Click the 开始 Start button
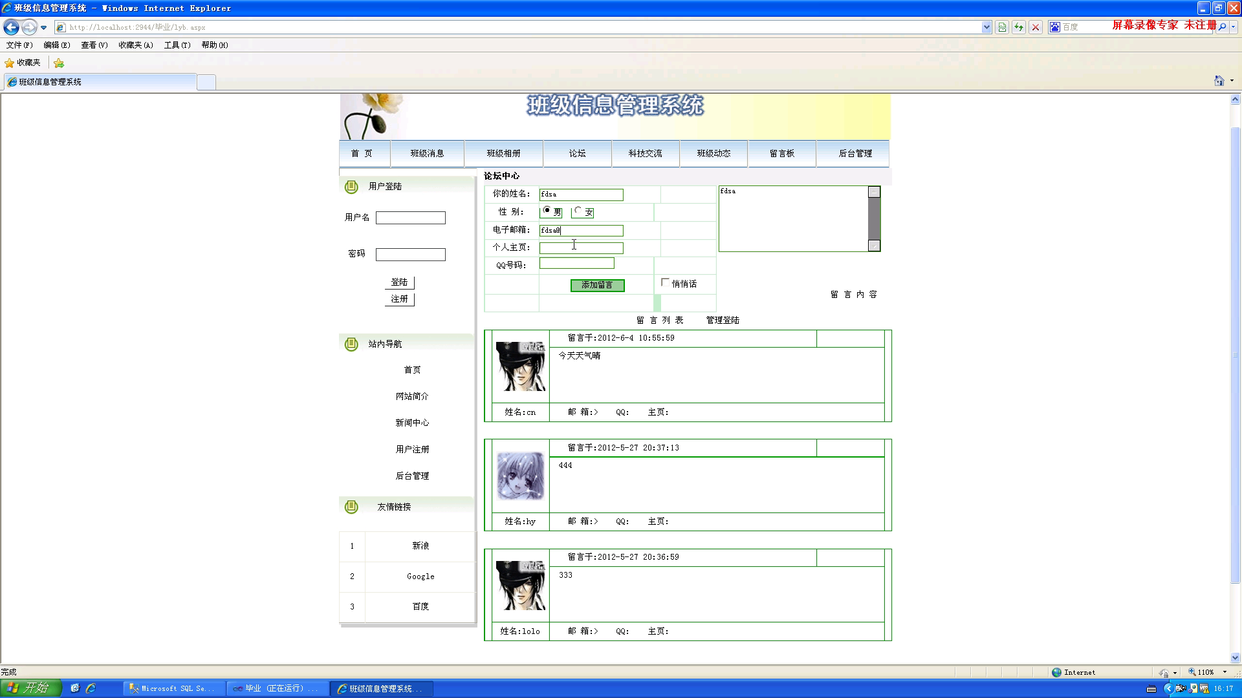The height and width of the screenshot is (698, 1242). [x=30, y=689]
